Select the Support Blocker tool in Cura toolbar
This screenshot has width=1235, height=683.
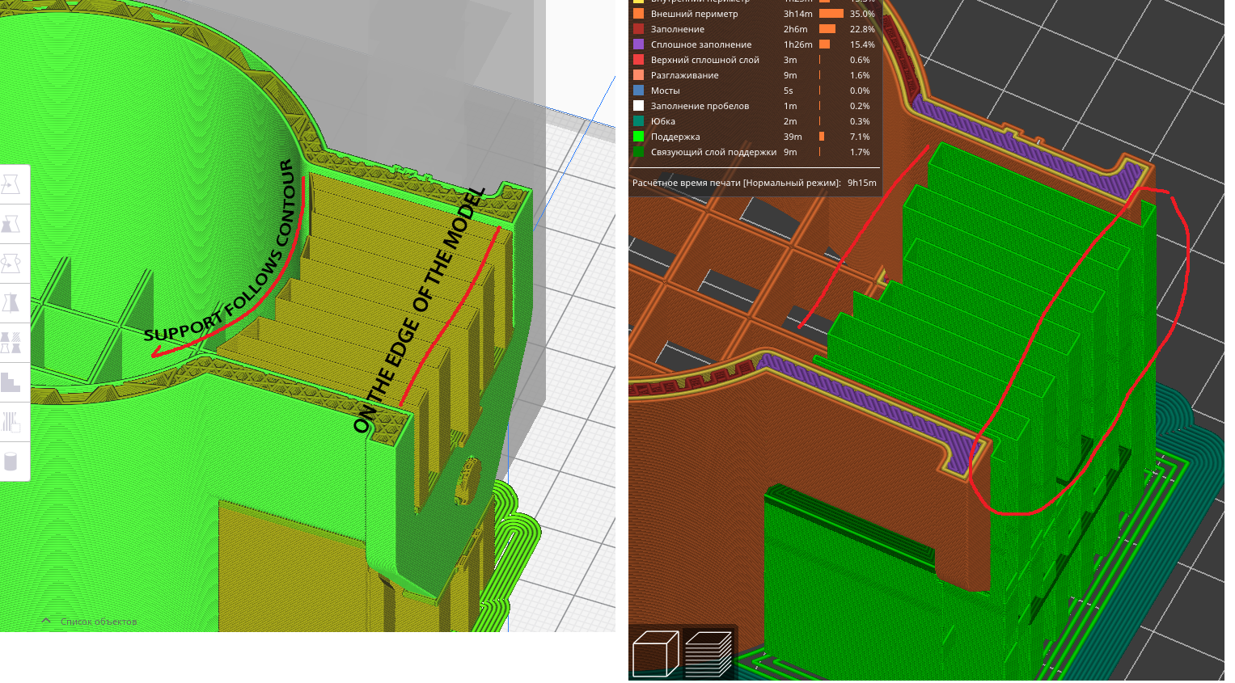[11, 382]
